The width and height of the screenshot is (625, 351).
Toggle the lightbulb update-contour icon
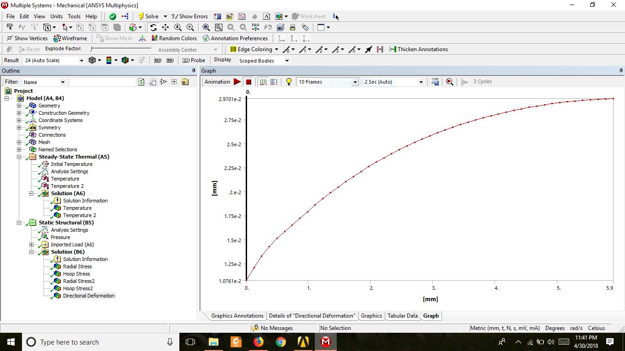click(289, 82)
